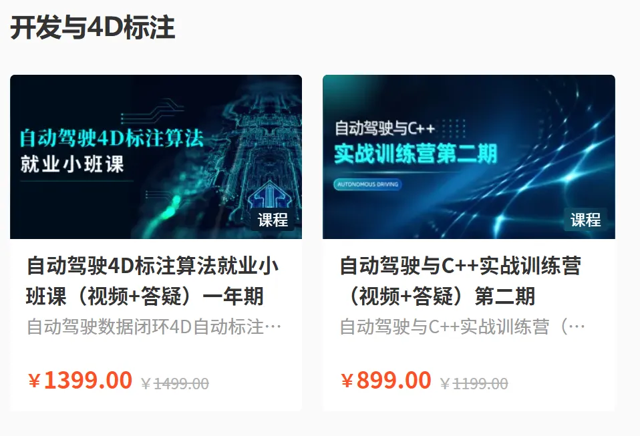Click the crossed-out ￥1199.00 original price
Viewport: 640px width, 436px height.
tap(474, 383)
